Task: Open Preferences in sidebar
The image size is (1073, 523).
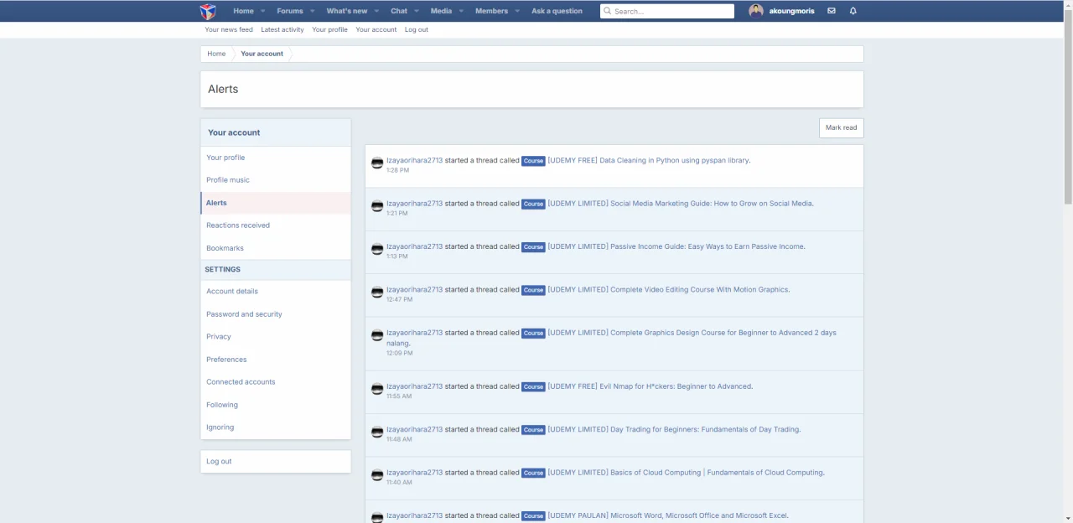Action: pos(276,360)
